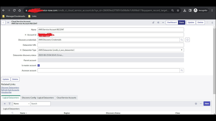The width and height of the screenshot is (216, 121).
Task: Click the list Search box
Action: 40,104
